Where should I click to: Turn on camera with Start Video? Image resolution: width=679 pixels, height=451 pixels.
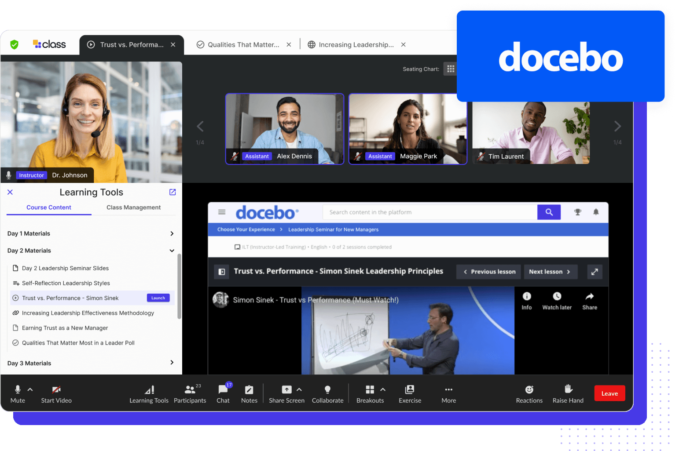point(56,389)
